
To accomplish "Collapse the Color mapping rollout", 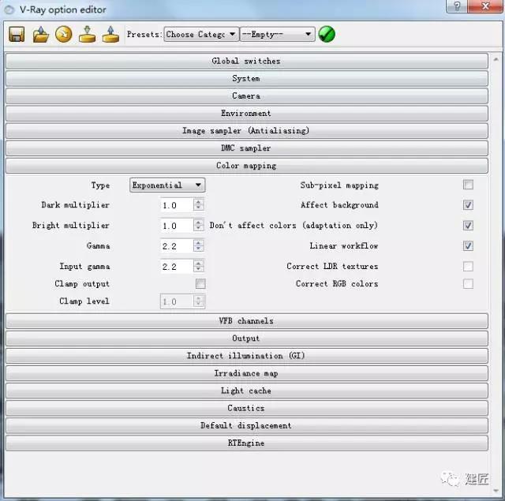I will coord(247,166).
